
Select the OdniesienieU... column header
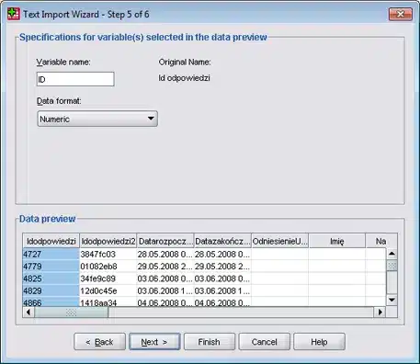coord(280,241)
